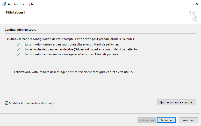
Task: Select the Configuration en cours heading
Action: [x=20, y=30]
